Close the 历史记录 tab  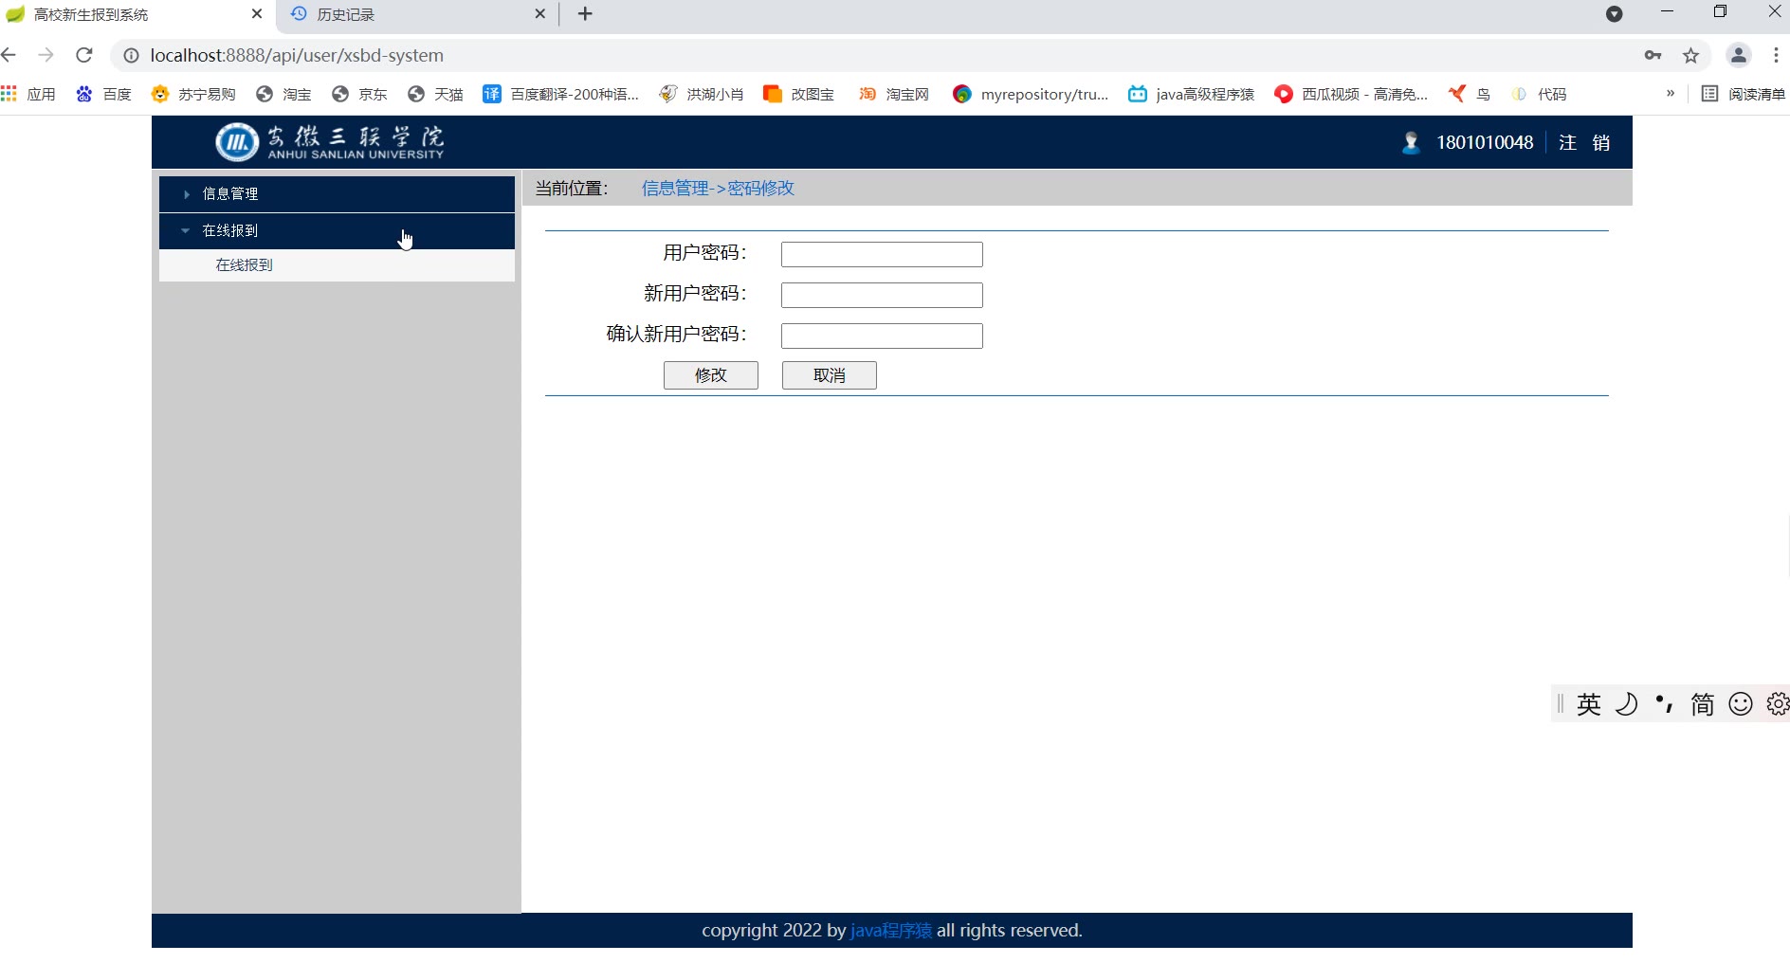539,14
